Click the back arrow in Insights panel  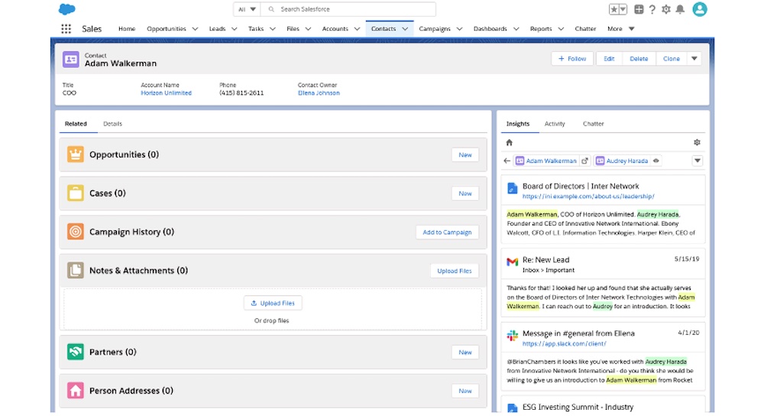click(507, 161)
